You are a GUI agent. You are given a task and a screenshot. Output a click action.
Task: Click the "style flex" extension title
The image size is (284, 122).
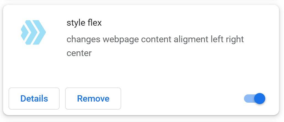pyautogui.click(x=84, y=23)
